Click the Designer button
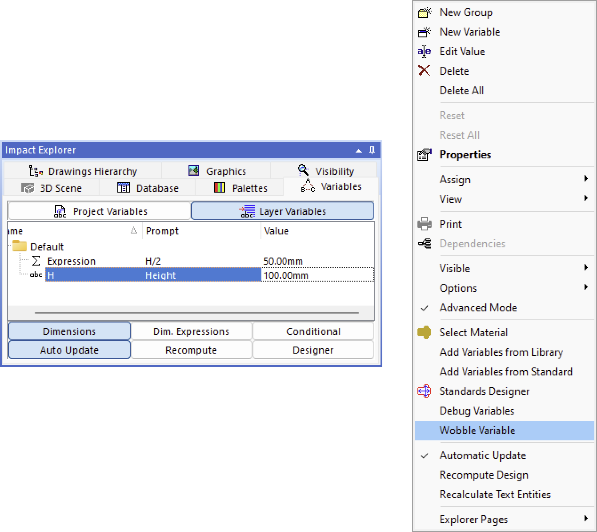 (x=313, y=350)
